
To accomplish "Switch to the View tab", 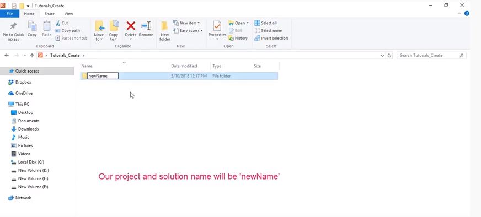I will point(69,13).
